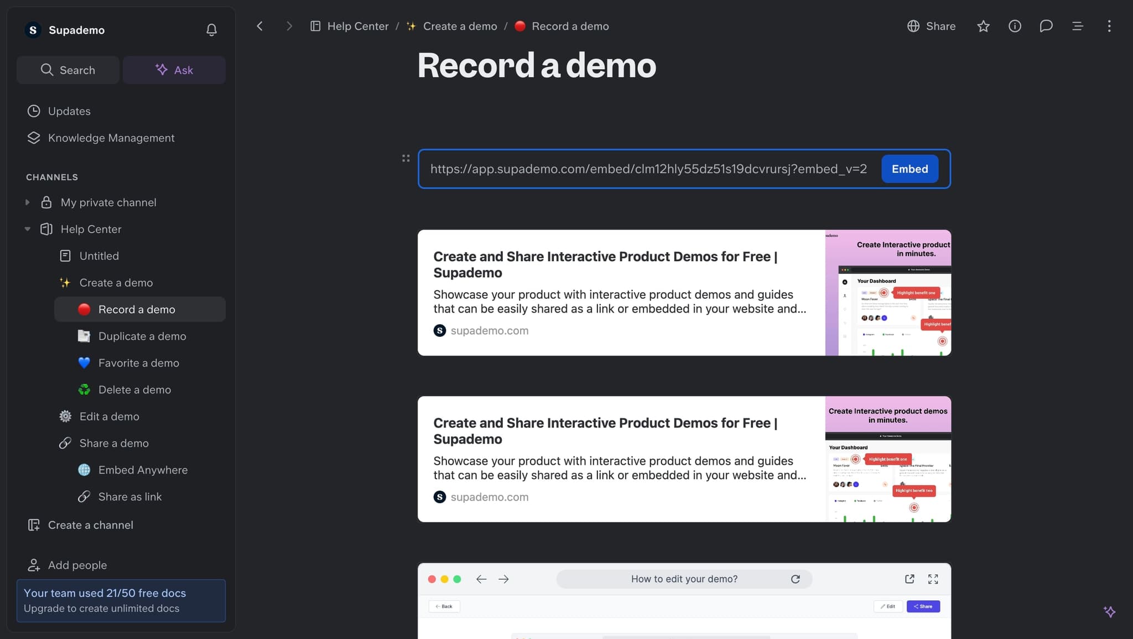The height and width of the screenshot is (639, 1133).
Task: Click the AI sparkle assistant icon
Action: pos(1109,611)
